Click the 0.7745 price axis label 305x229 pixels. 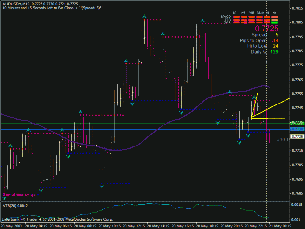[297, 108]
